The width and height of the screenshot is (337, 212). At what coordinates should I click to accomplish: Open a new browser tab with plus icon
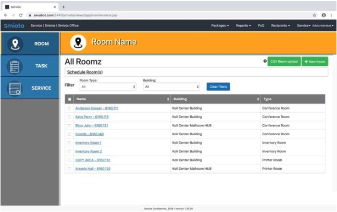tap(64, 7)
